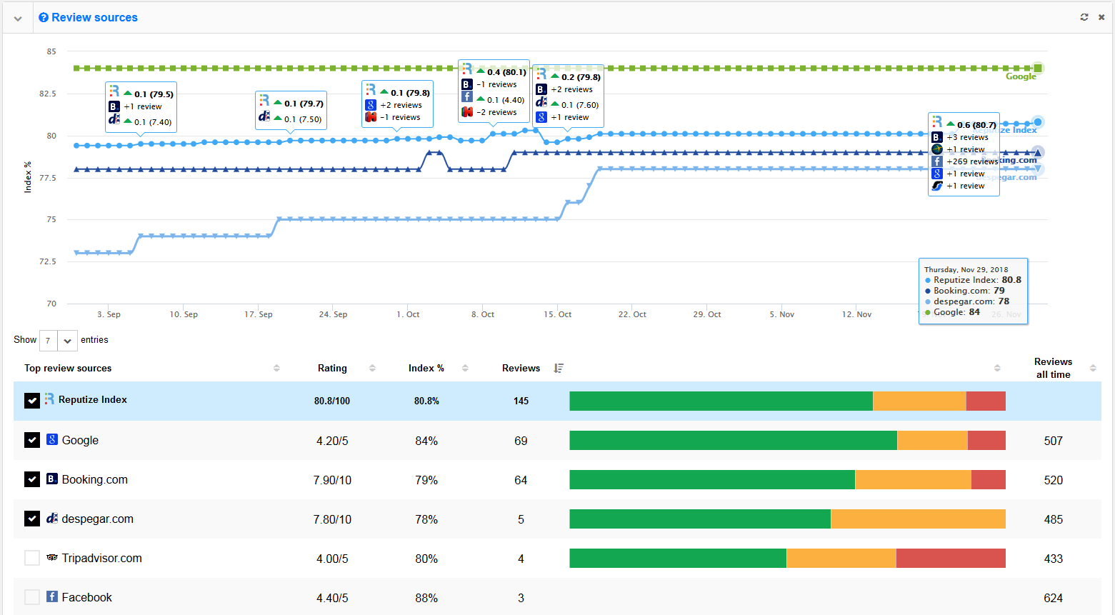Viewport: 1115px width, 615px height.
Task: Click the 0.1 (79.8) chart annotation
Action: coord(397,104)
